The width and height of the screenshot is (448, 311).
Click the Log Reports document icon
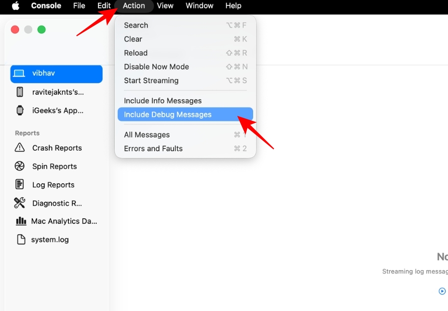click(19, 184)
